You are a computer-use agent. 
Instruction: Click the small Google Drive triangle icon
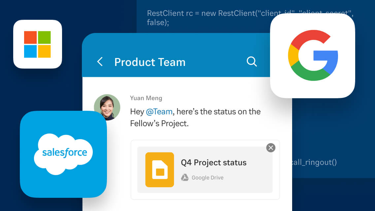pyautogui.click(x=185, y=178)
